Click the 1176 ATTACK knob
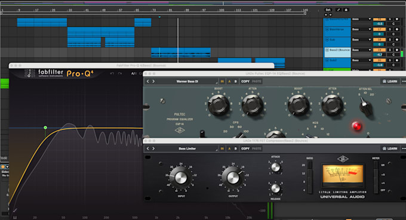 tap(275, 168)
